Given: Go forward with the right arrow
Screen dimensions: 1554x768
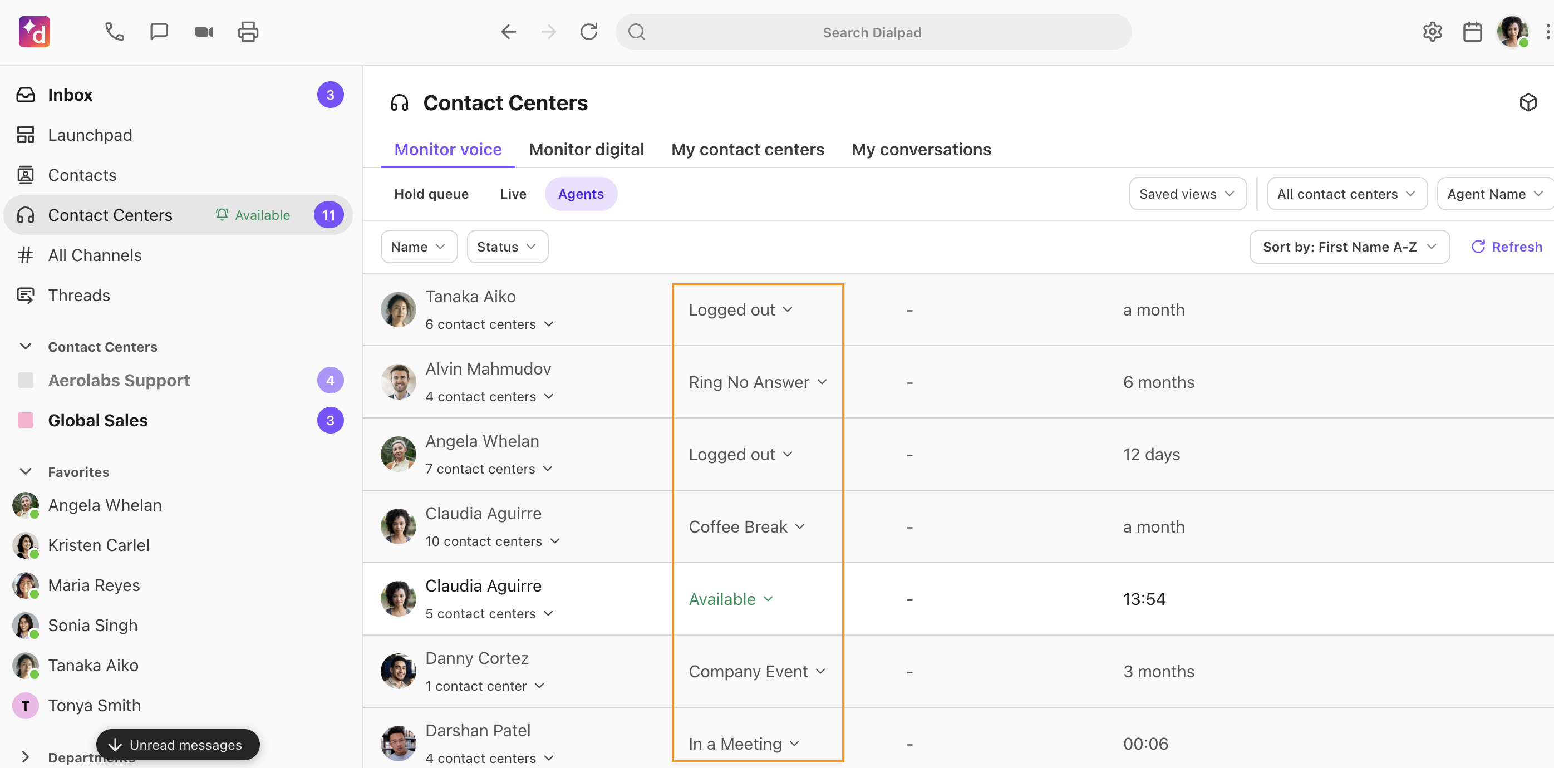Looking at the screenshot, I should 548,32.
